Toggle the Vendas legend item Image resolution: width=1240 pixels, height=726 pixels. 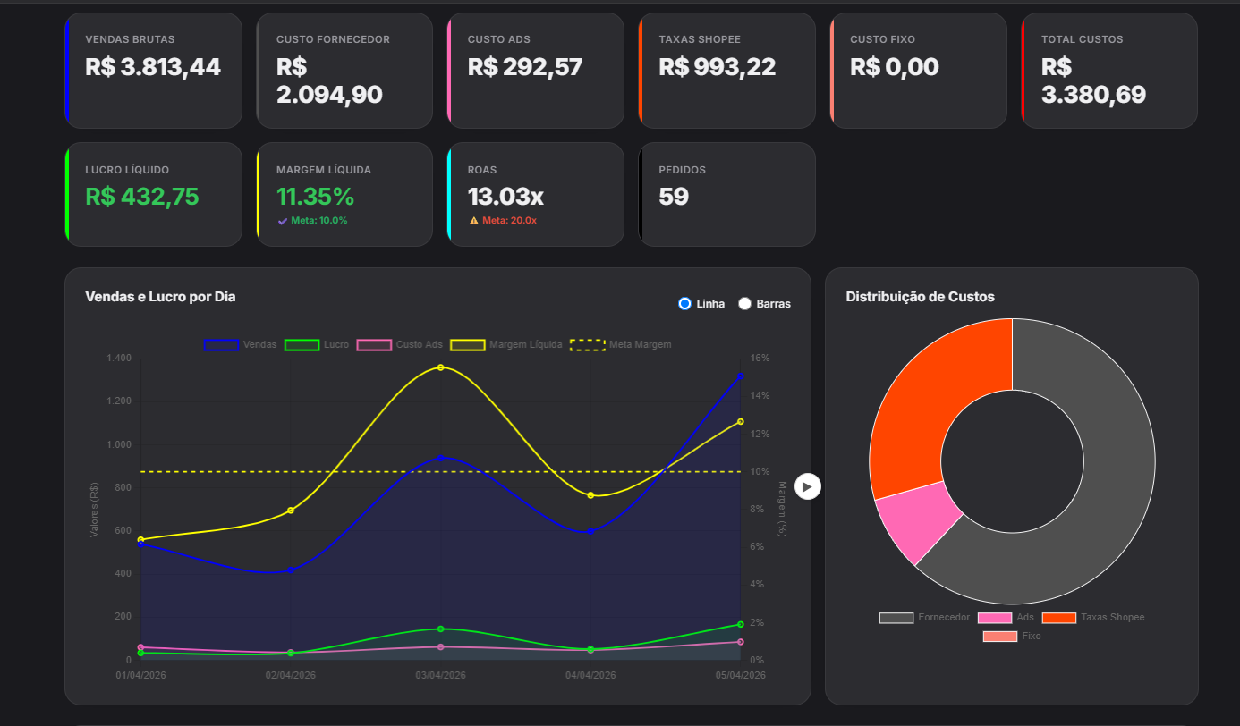tap(241, 344)
